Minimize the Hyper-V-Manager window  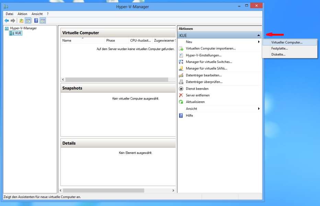(239, 6)
